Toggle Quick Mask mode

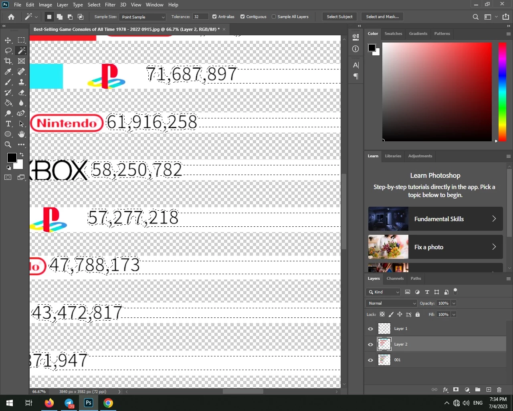(x=8, y=177)
